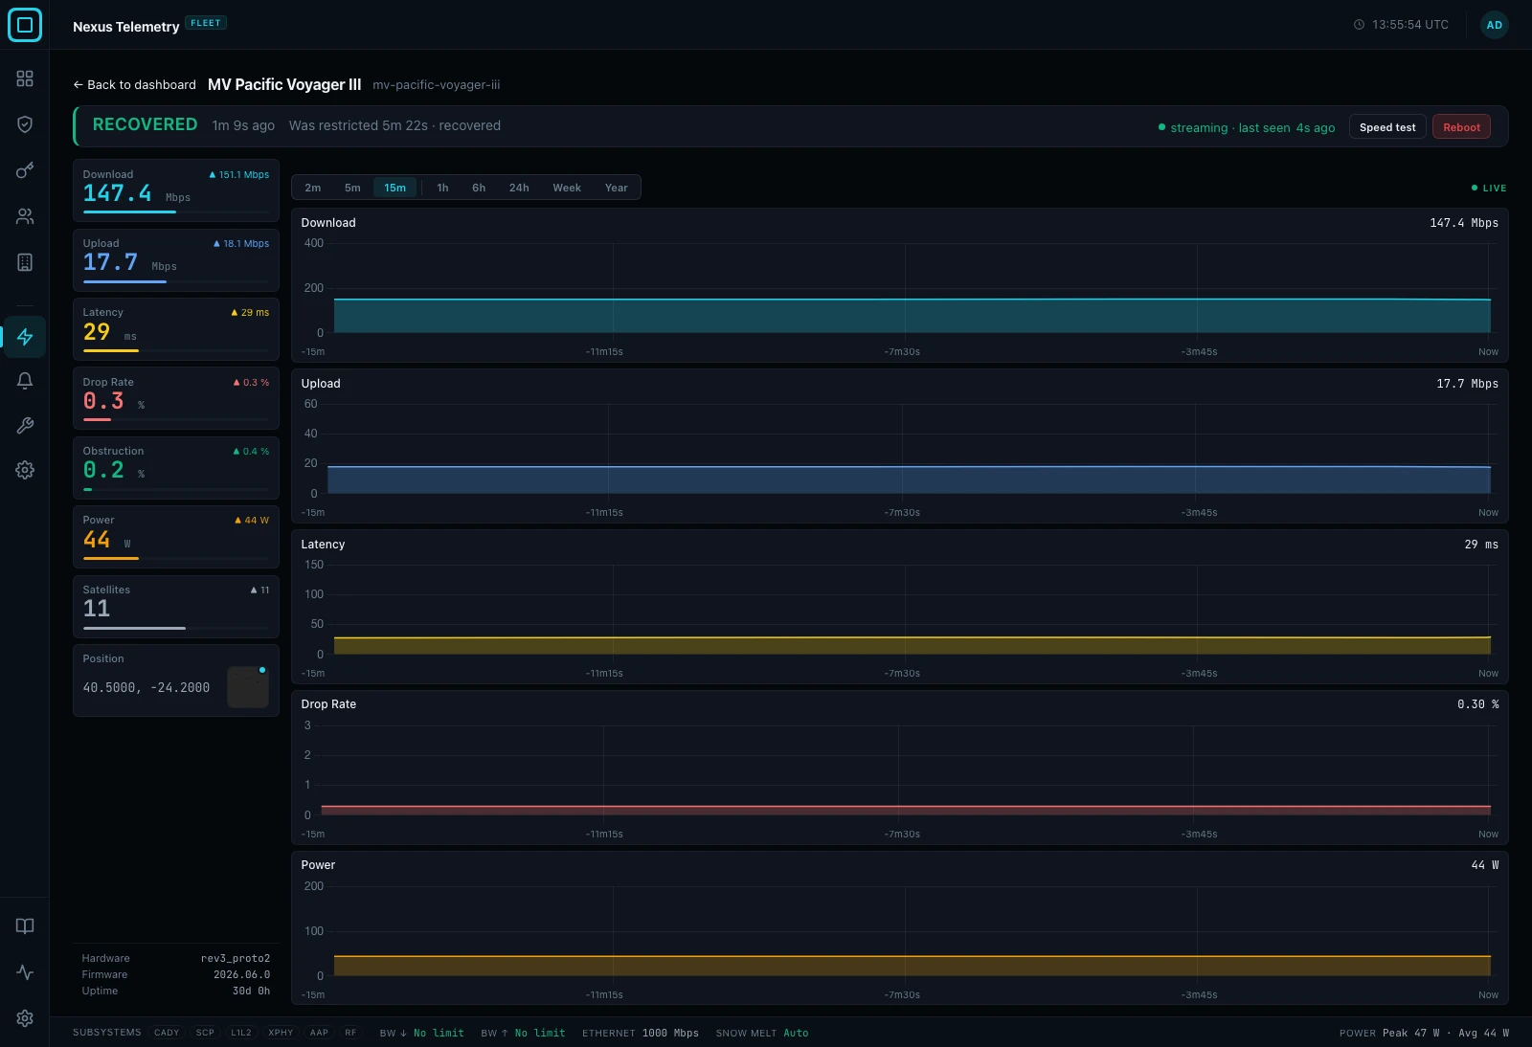This screenshot has width=1532, height=1047.
Task: Click the RECOVERED status label
Action: click(145, 124)
